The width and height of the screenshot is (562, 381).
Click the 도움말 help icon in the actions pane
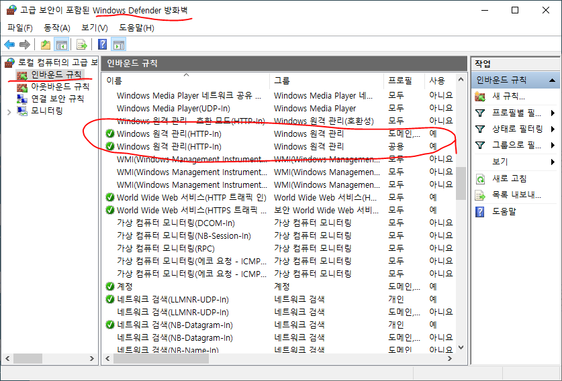(479, 211)
